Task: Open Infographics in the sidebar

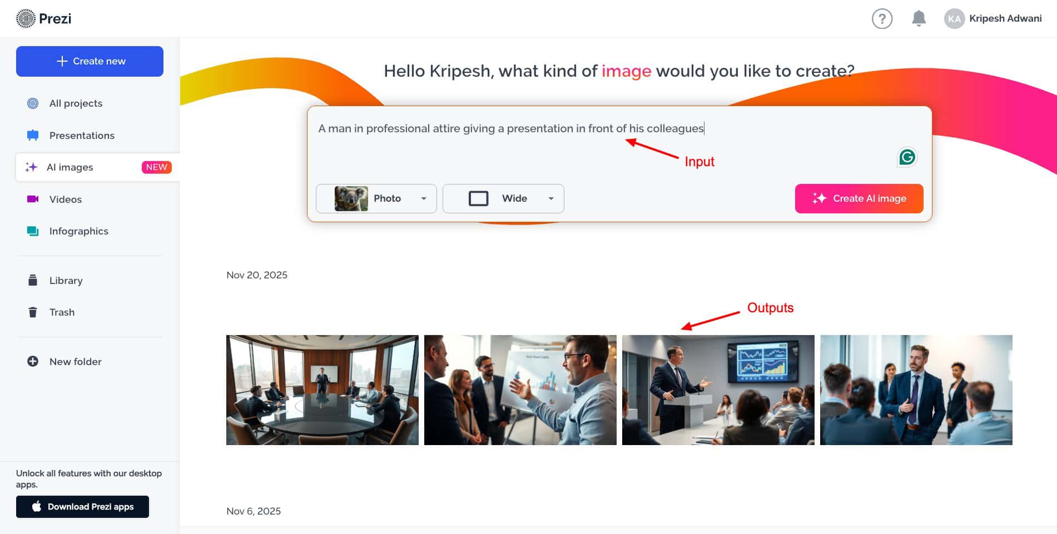Action: pyautogui.click(x=78, y=231)
